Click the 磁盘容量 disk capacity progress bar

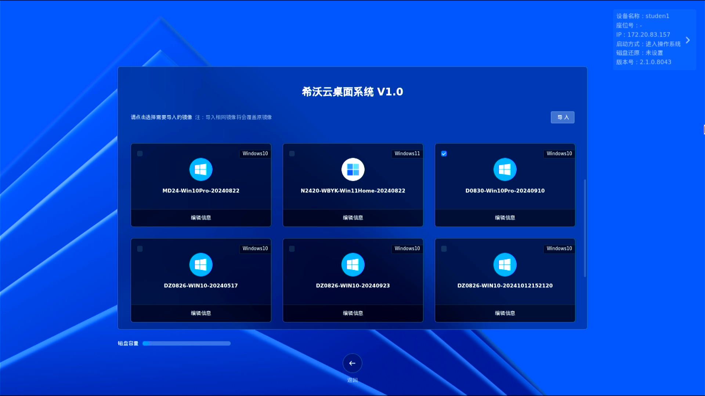187,344
